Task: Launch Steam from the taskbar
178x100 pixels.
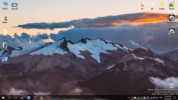Action: (x=22, y=97)
